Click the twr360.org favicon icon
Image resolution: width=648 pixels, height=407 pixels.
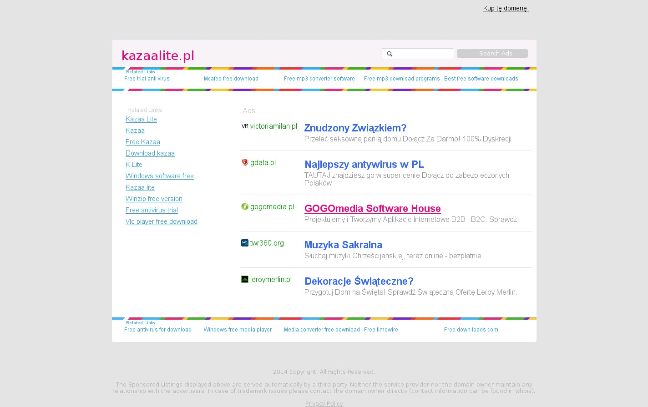click(245, 243)
